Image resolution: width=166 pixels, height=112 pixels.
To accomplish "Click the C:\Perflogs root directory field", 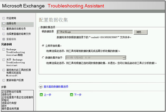I will pyautogui.click(x=95, y=32).
